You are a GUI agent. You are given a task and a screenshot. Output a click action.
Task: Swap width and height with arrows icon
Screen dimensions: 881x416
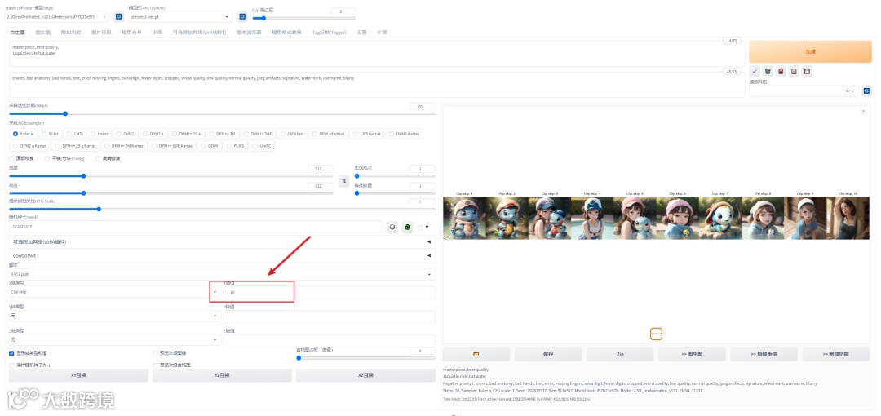tap(344, 181)
